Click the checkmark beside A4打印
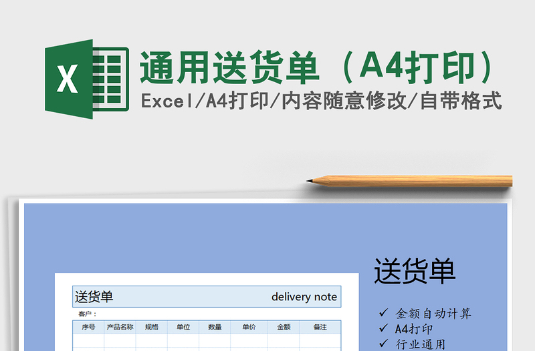Viewport: 535px width, 351px height. tap(383, 328)
